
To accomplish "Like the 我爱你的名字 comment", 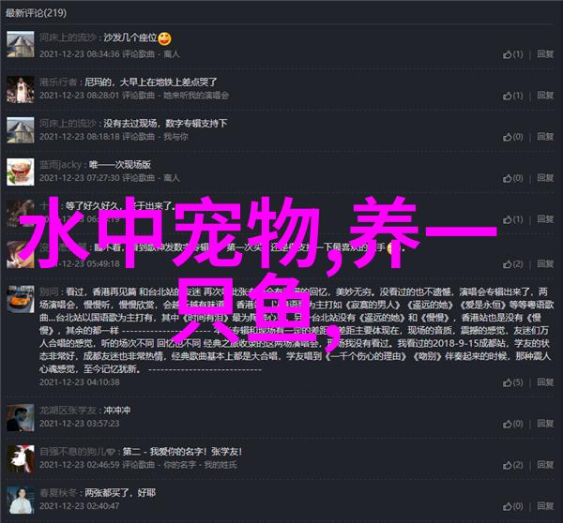I will tap(512, 465).
